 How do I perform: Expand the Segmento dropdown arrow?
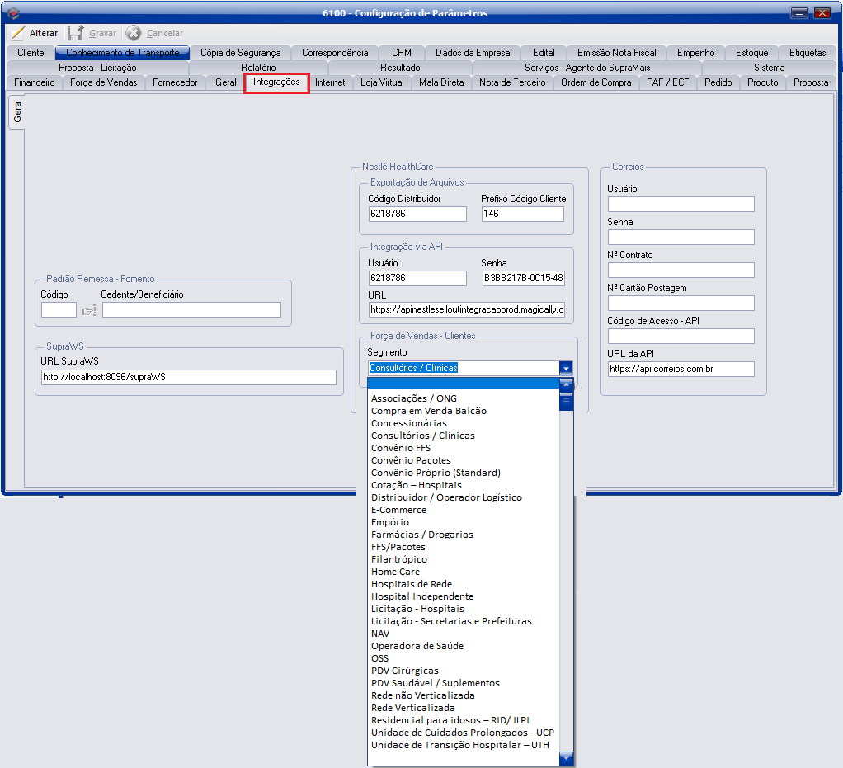[565, 368]
